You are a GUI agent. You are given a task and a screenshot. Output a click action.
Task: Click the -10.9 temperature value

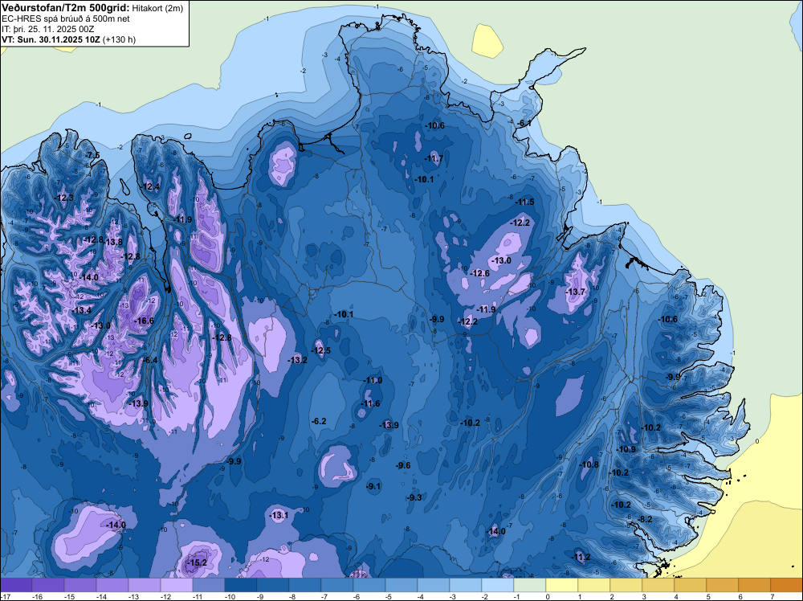coord(626,449)
